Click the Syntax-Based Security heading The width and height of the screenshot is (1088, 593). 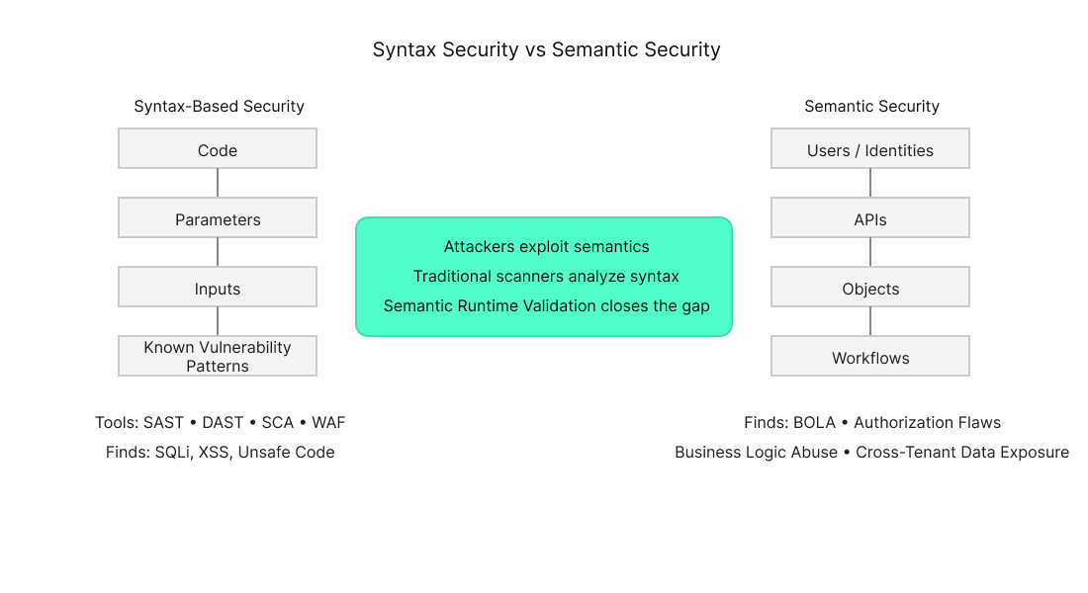219,106
